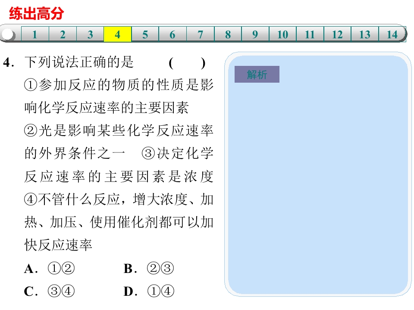Click the 练出高分 heading
The width and height of the screenshot is (414, 310).
click(x=36, y=13)
